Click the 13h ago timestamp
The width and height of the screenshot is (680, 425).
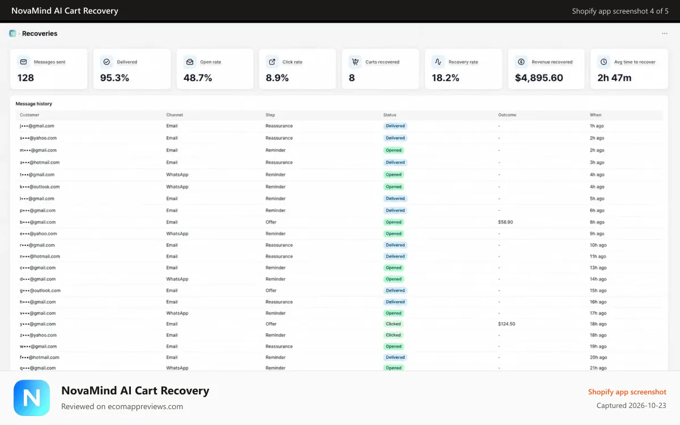tap(598, 267)
